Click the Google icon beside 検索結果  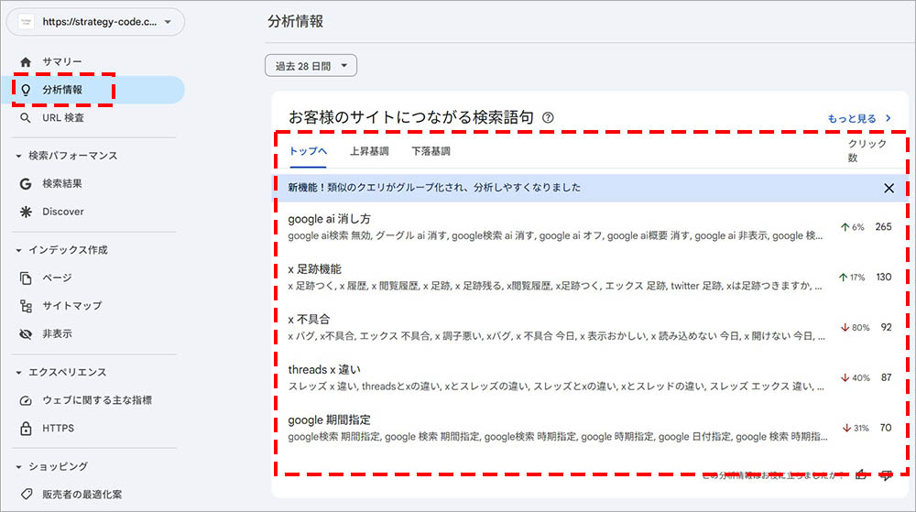pos(26,184)
